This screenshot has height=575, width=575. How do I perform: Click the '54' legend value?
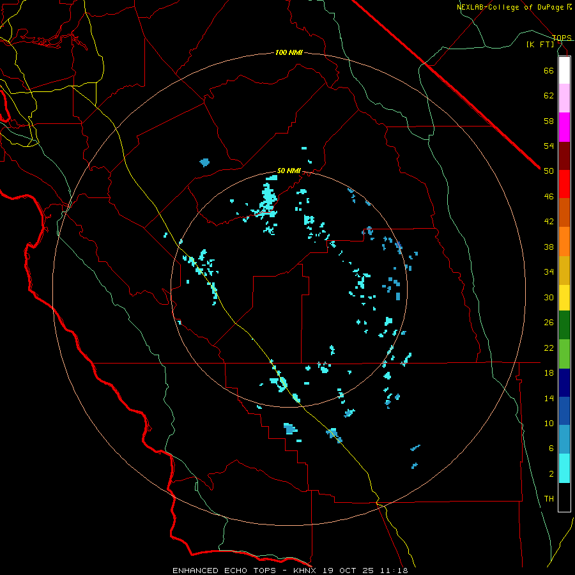coord(549,146)
